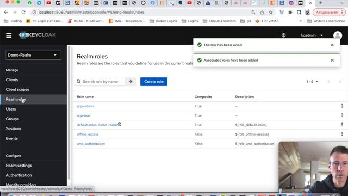Open the kcadmin user dropdown
Image resolution: width=348 pixels, height=196 pixels.
coord(312,35)
